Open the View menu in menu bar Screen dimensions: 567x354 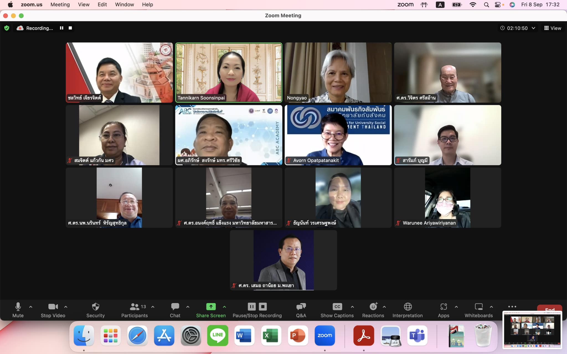click(x=84, y=4)
